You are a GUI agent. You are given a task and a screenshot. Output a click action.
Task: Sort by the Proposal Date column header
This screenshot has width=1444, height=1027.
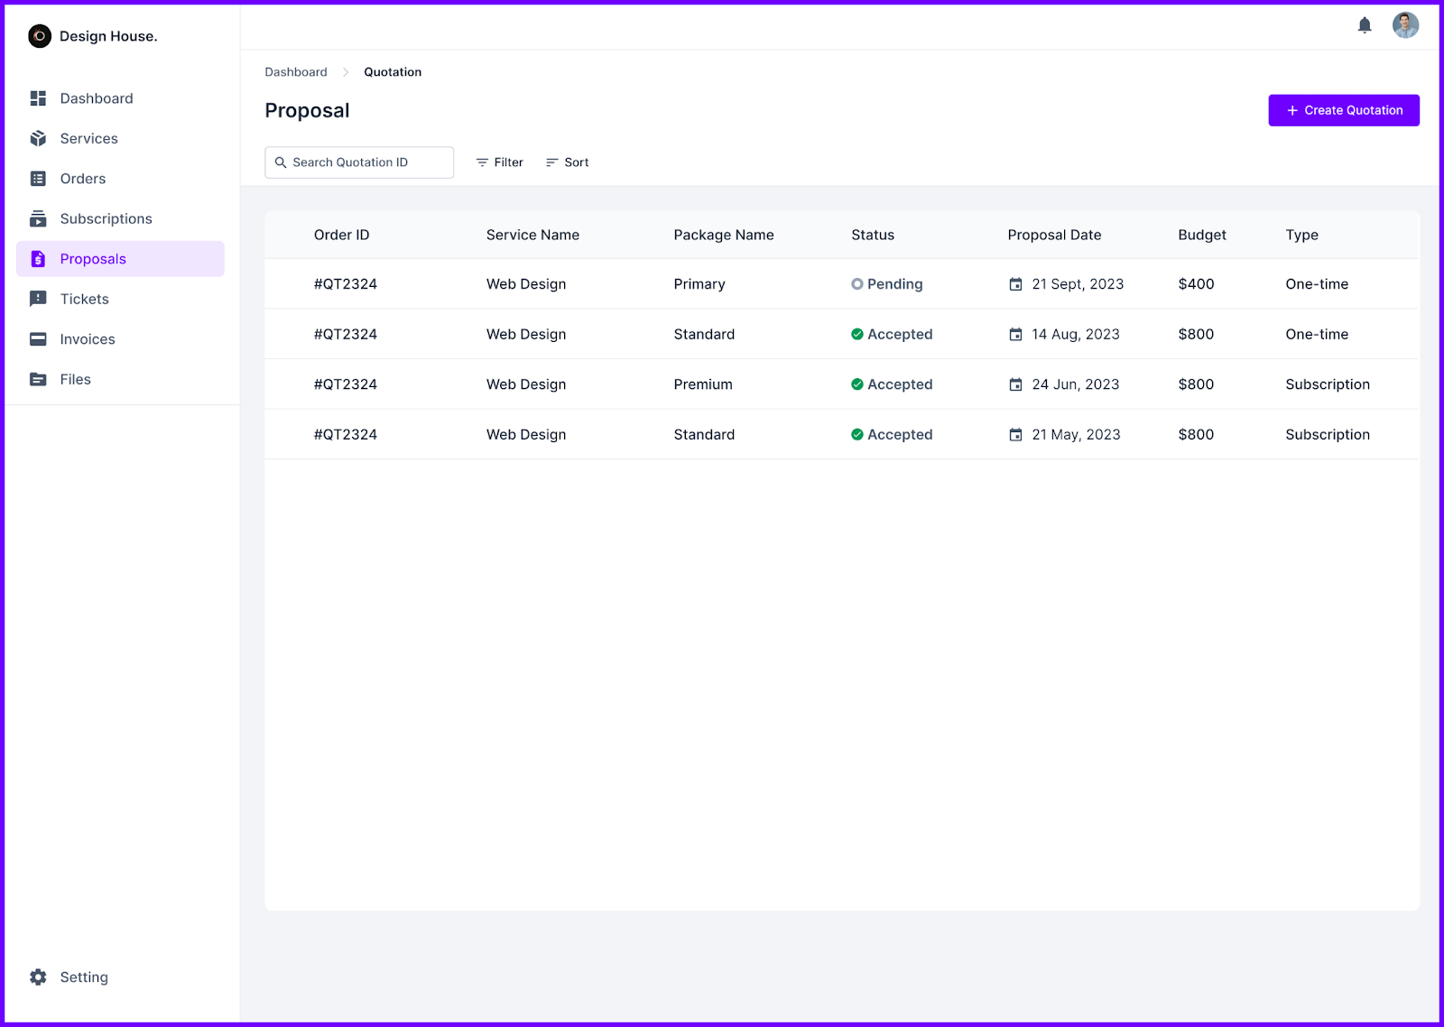tap(1054, 235)
